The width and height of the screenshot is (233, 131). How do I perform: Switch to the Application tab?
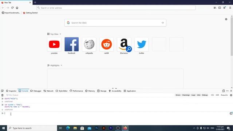130,91
